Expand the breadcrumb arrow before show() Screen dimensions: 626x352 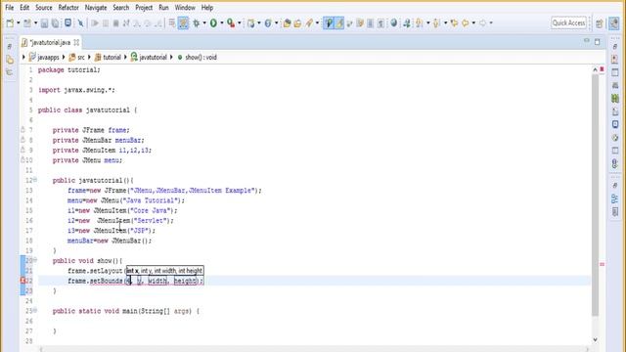point(172,58)
